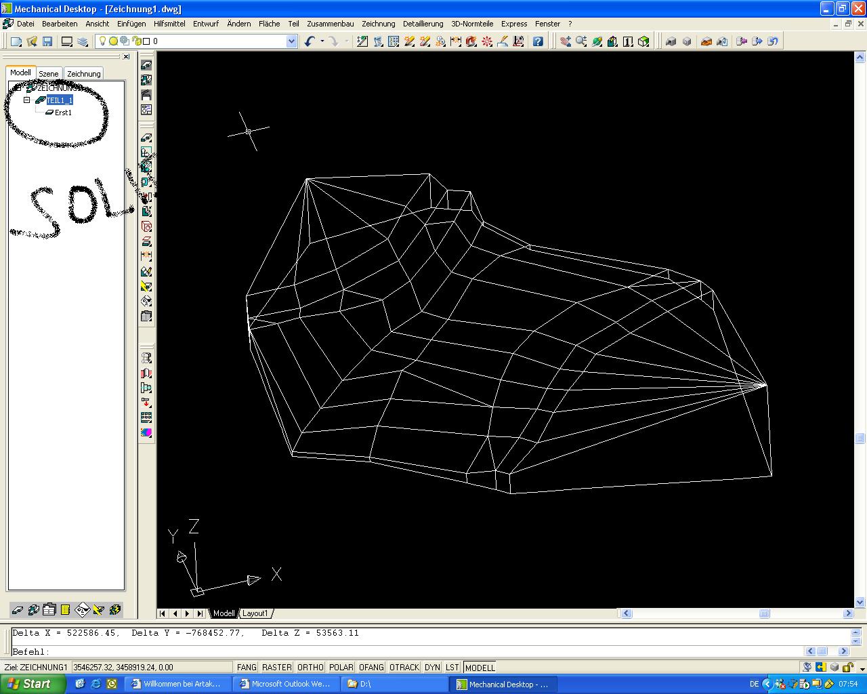Select the Pan hand tool
867x694 pixels.
pos(565,41)
